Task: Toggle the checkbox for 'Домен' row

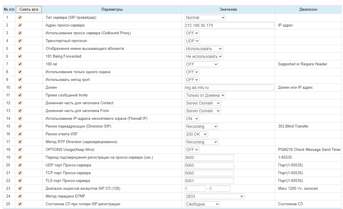Action: click(20, 87)
